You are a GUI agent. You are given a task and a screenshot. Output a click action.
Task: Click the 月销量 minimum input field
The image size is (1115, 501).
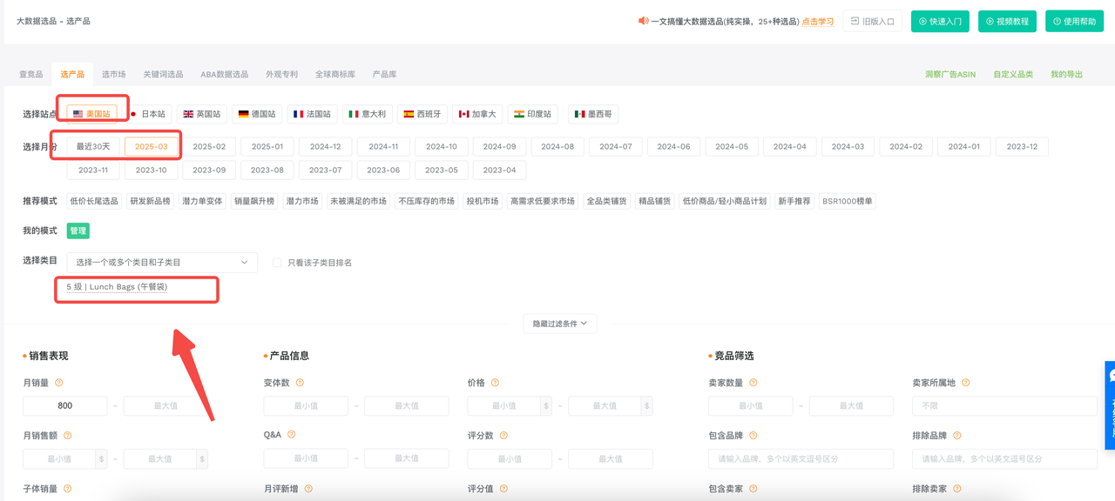pos(65,405)
